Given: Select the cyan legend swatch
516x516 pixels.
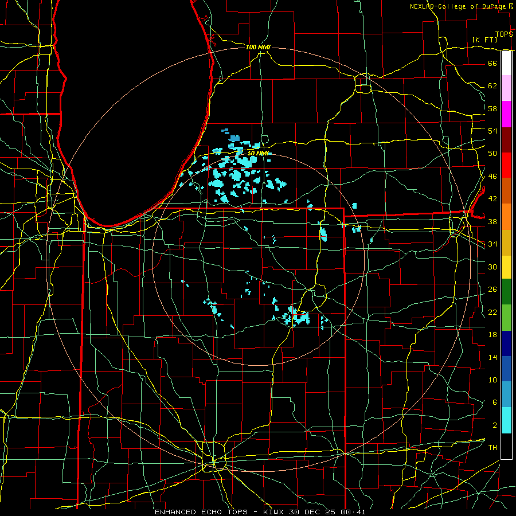Looking at the screenshot, I should click(506, 420).
